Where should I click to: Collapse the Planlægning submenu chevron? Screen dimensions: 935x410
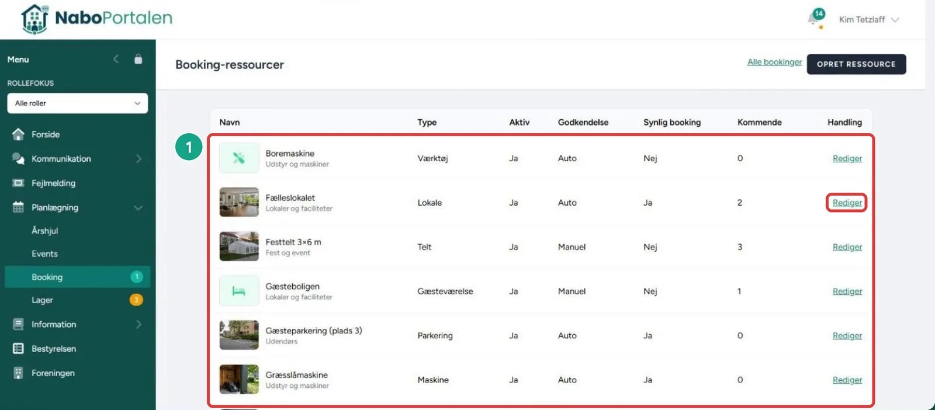pos(138,208)
